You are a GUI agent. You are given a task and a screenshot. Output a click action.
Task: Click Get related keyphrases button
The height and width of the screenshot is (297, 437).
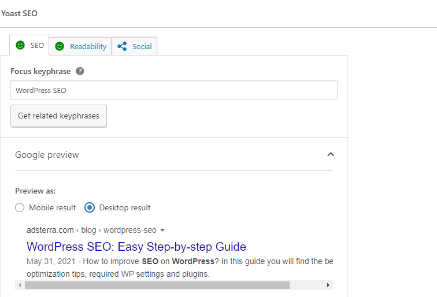[58, 116]
